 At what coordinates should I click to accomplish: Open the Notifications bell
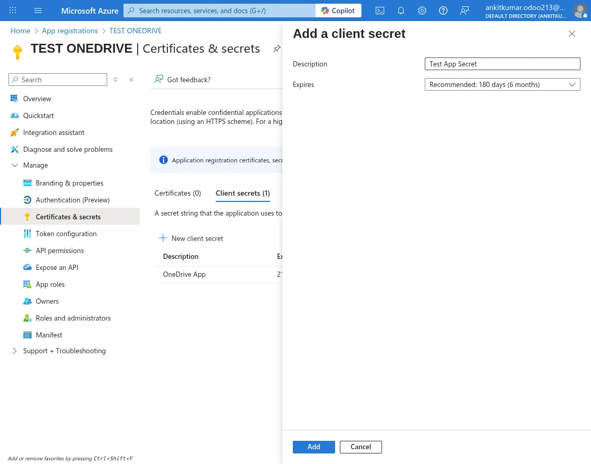pos(401,11)
